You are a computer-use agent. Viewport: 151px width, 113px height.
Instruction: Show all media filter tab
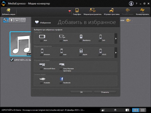tap(6, 20)
